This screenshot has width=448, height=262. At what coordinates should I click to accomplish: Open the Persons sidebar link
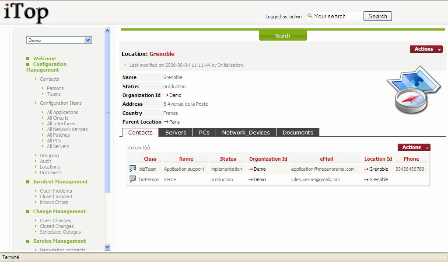55,88
